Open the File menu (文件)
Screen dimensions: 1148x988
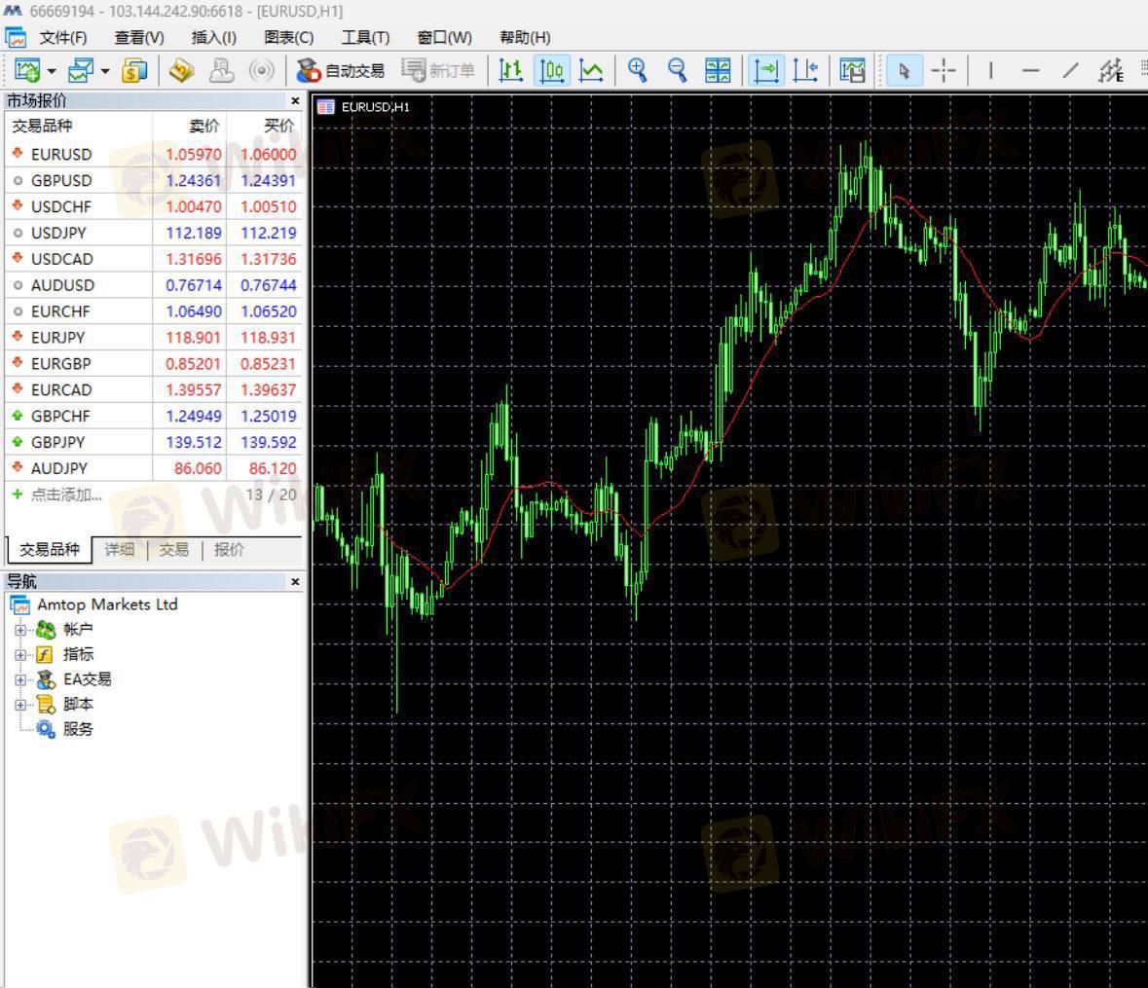click(63, 37)
